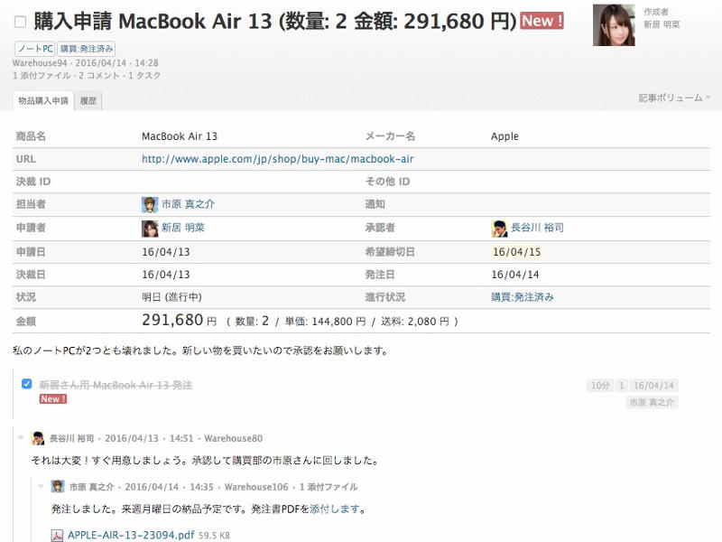Image resolution: width=722 pixels, height=542 pixels.
Task: Click the 16/04/14 date badge on the task
Action: click(x=653, y=386)
